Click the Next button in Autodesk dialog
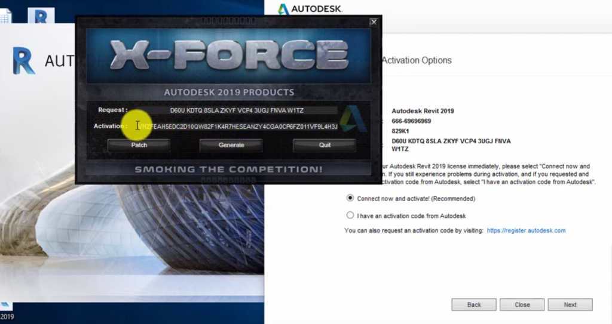This screenshot has width=612, height=324. tap(570, 304)
